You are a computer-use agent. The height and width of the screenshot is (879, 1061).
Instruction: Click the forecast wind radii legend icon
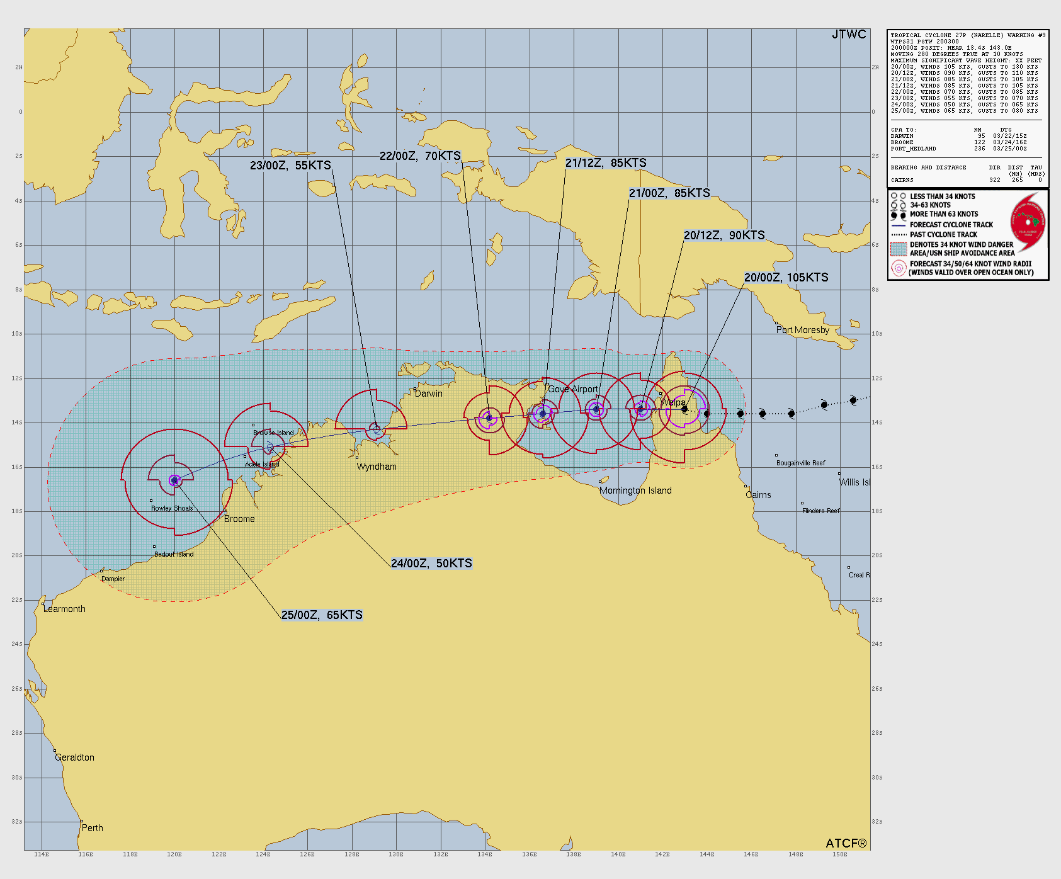[x=899, y=268]
